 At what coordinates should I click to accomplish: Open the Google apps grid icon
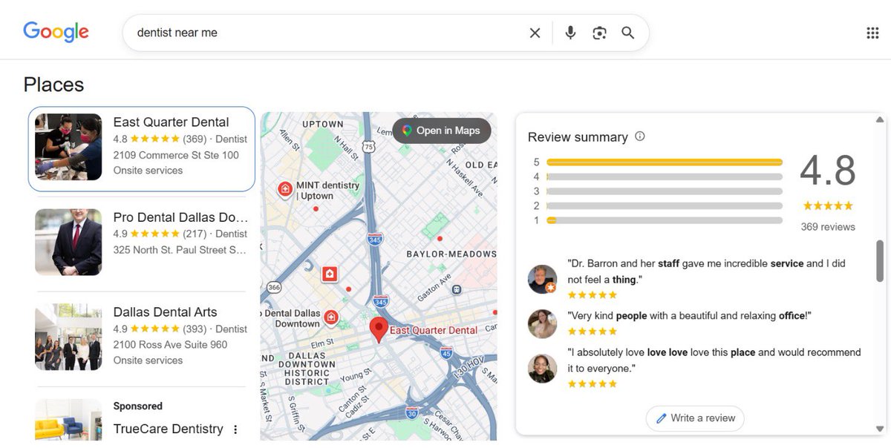pyautogui.click(x=873, y=33)
